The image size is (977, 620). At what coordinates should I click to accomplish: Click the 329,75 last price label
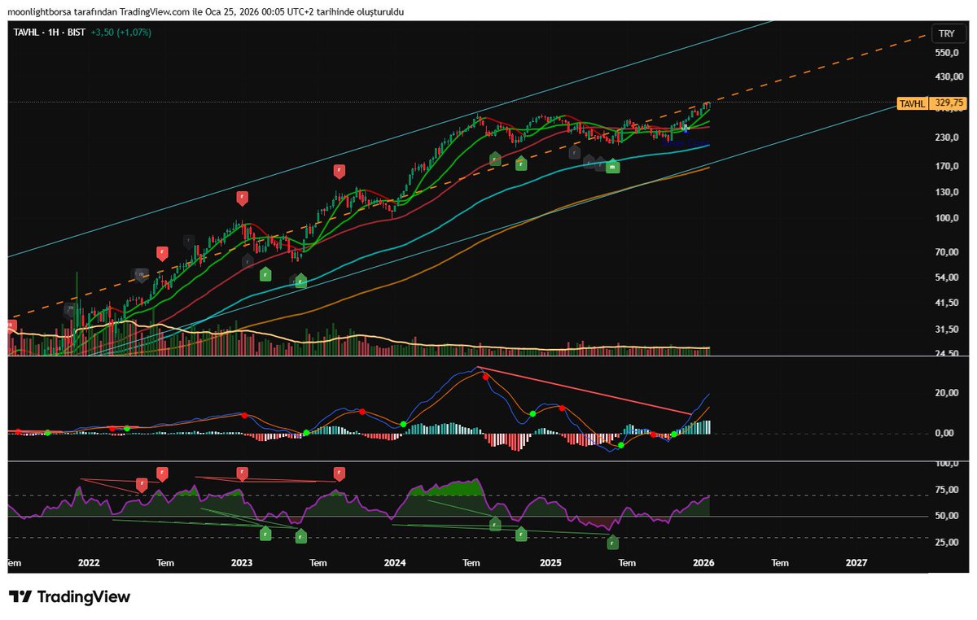pos(949,103)
